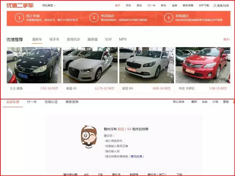235x176 pixels.
Task: Select the 超保值 recommendation tab
Action: click(x=92, y=39)
